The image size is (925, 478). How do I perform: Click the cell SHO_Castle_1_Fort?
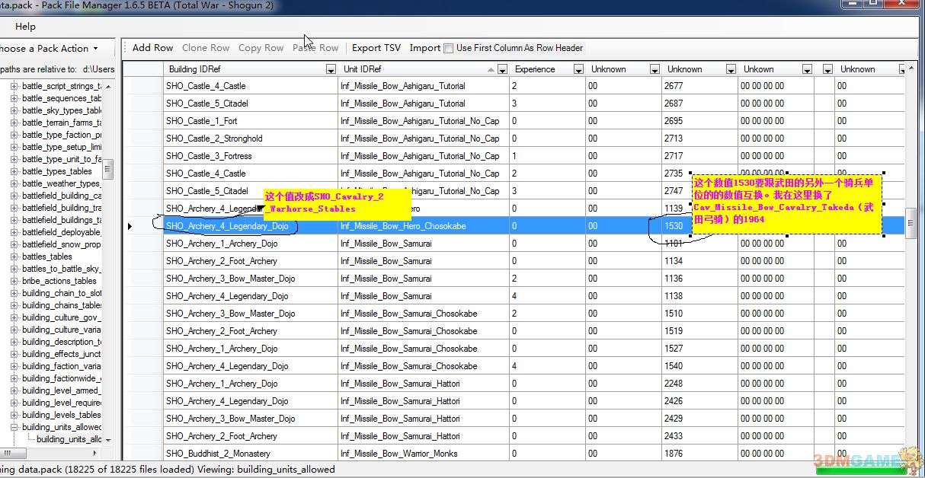tap(251, 121)
